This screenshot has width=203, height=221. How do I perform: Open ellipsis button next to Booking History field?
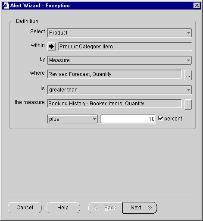point(188,104)
